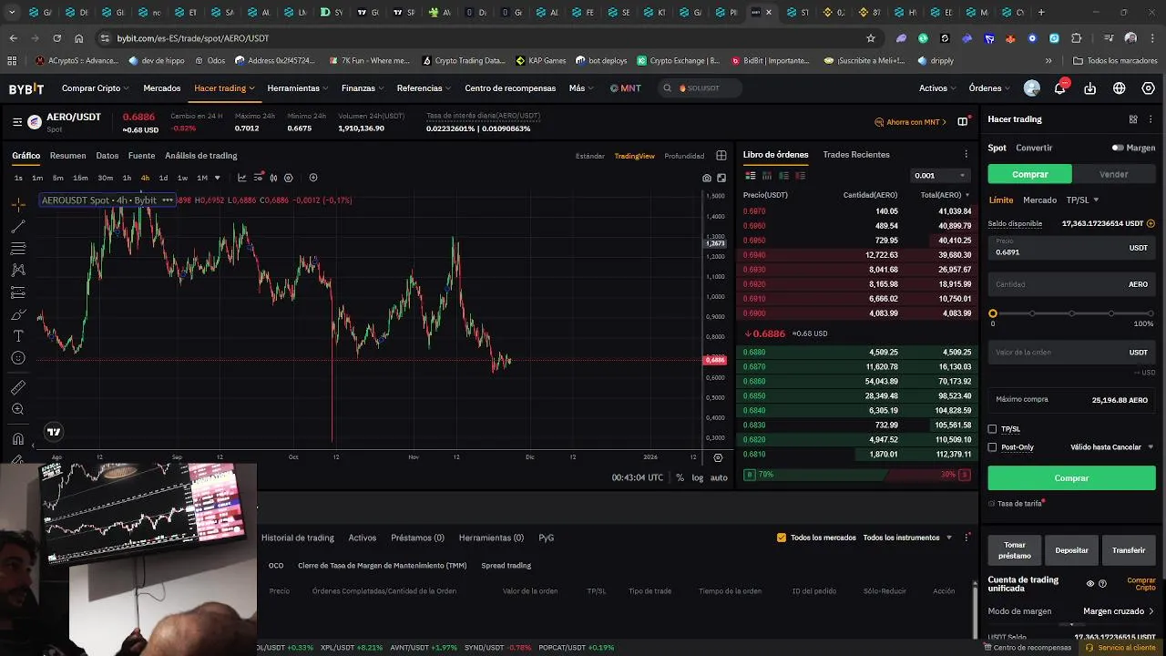
Task: Click Depositar button
Action: click(1071, 550)
